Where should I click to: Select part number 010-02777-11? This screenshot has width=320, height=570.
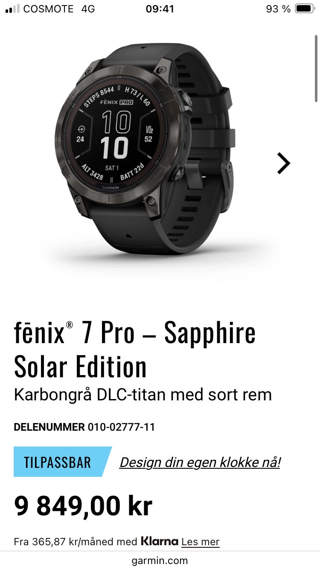pyautogui.click(x=122, y=427)
